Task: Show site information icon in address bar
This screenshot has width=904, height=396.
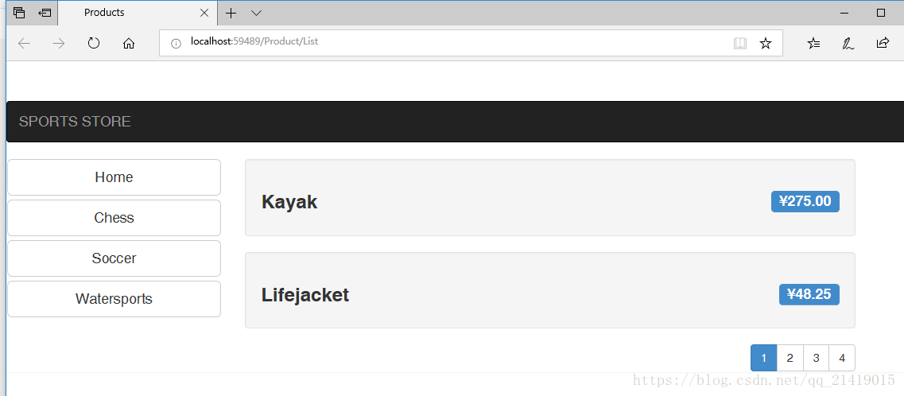Action: (x=177, y=43)
